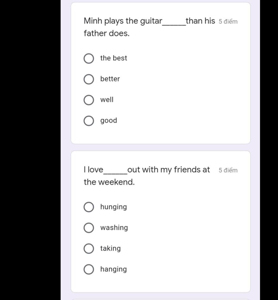Click the "good" answer text

tap(109, 121)
